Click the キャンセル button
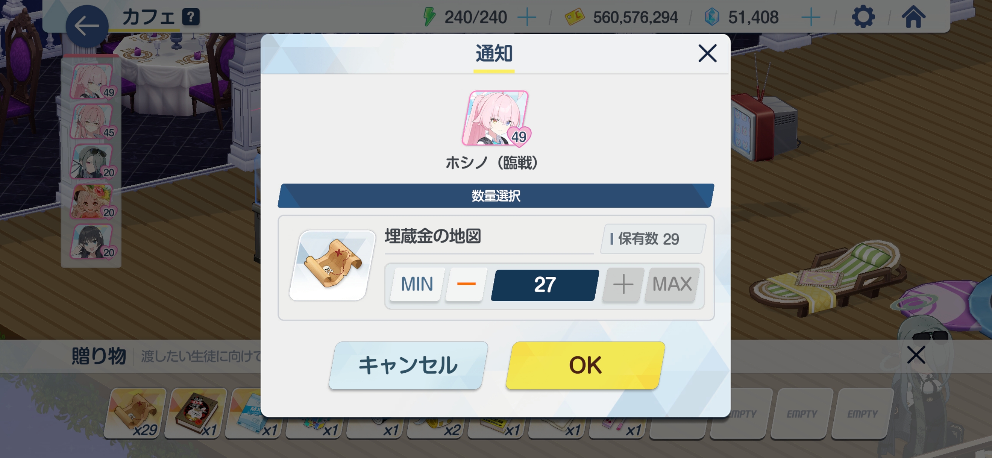 tap(408, 365)
